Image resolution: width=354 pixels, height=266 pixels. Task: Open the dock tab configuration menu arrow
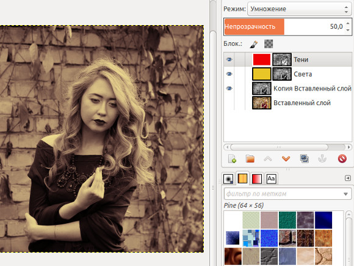point(348,178)
